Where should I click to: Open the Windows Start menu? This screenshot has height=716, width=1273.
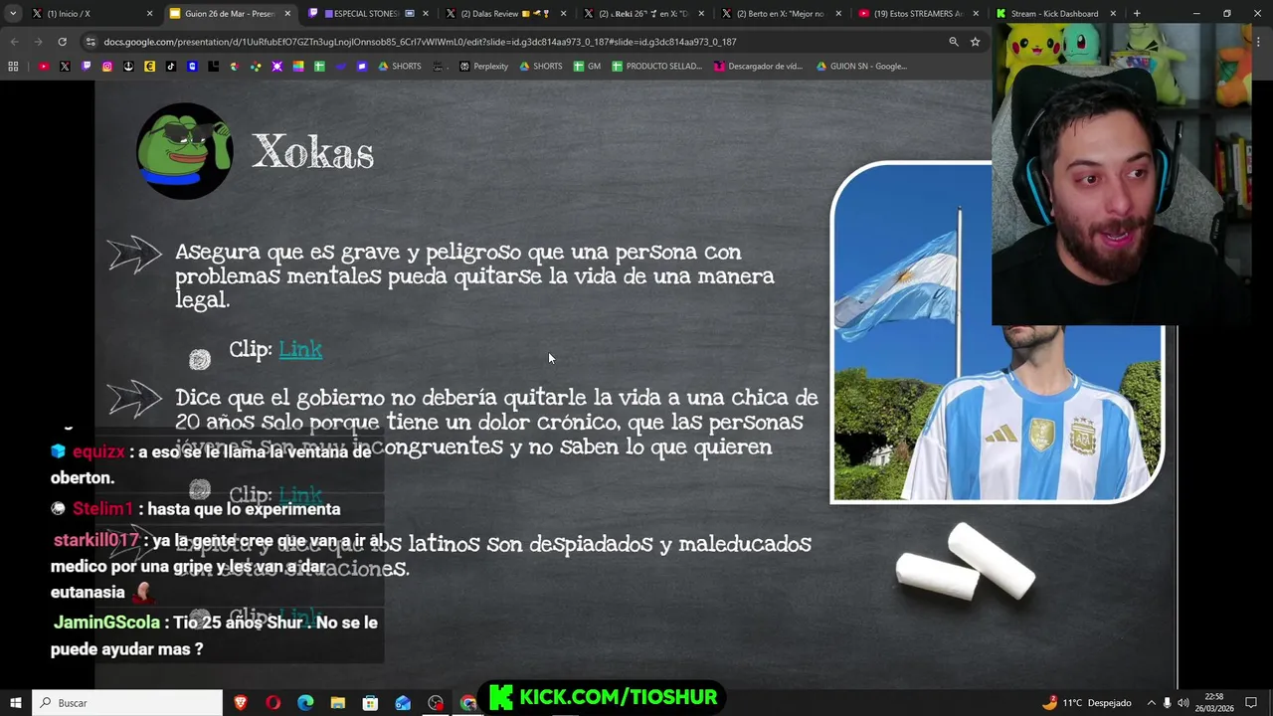coord(15,703)
